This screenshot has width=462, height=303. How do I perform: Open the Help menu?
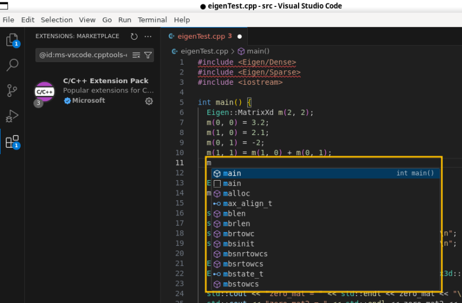(x=182, y=20)
